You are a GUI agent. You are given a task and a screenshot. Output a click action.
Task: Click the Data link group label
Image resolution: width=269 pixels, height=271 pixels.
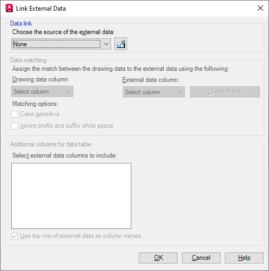21,23
